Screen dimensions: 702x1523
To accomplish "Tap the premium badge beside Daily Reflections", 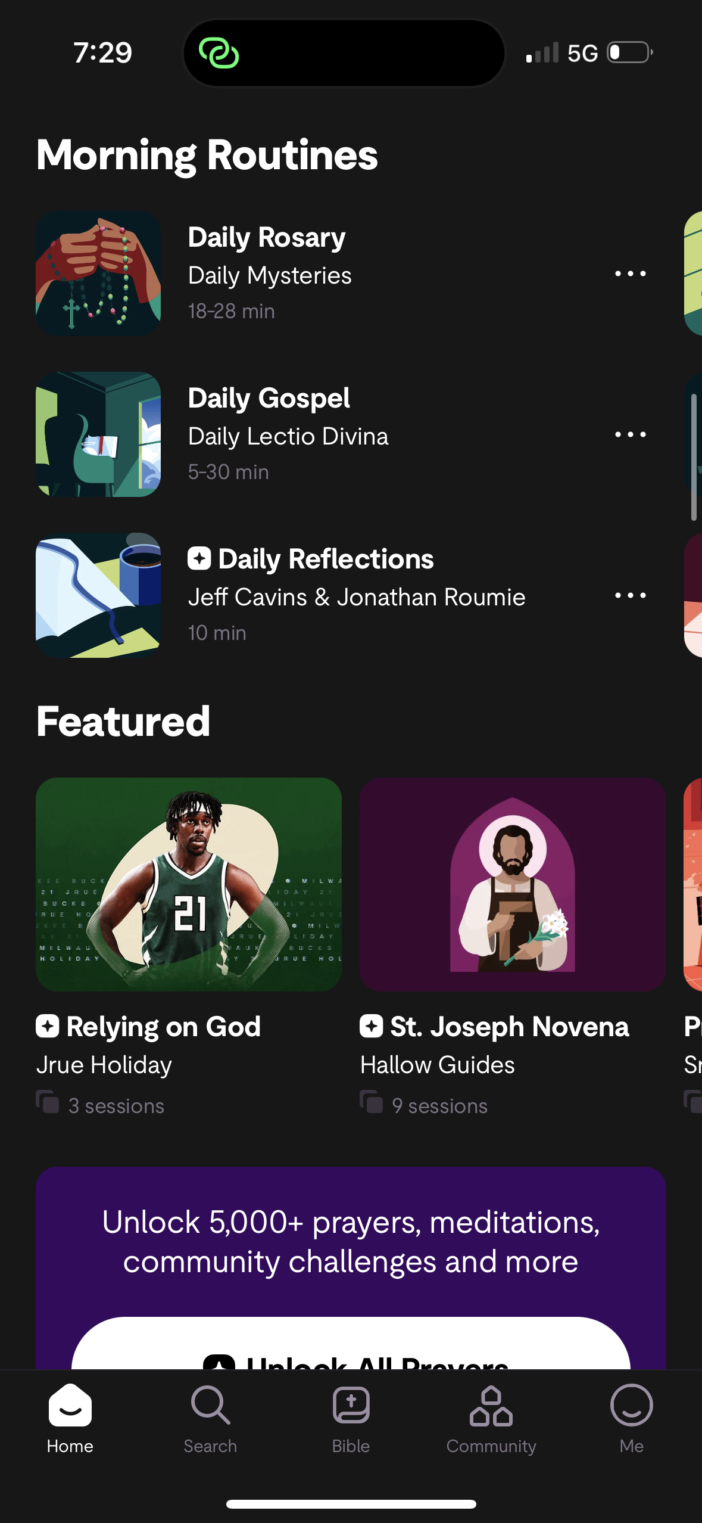I will [x=199, y=559].
